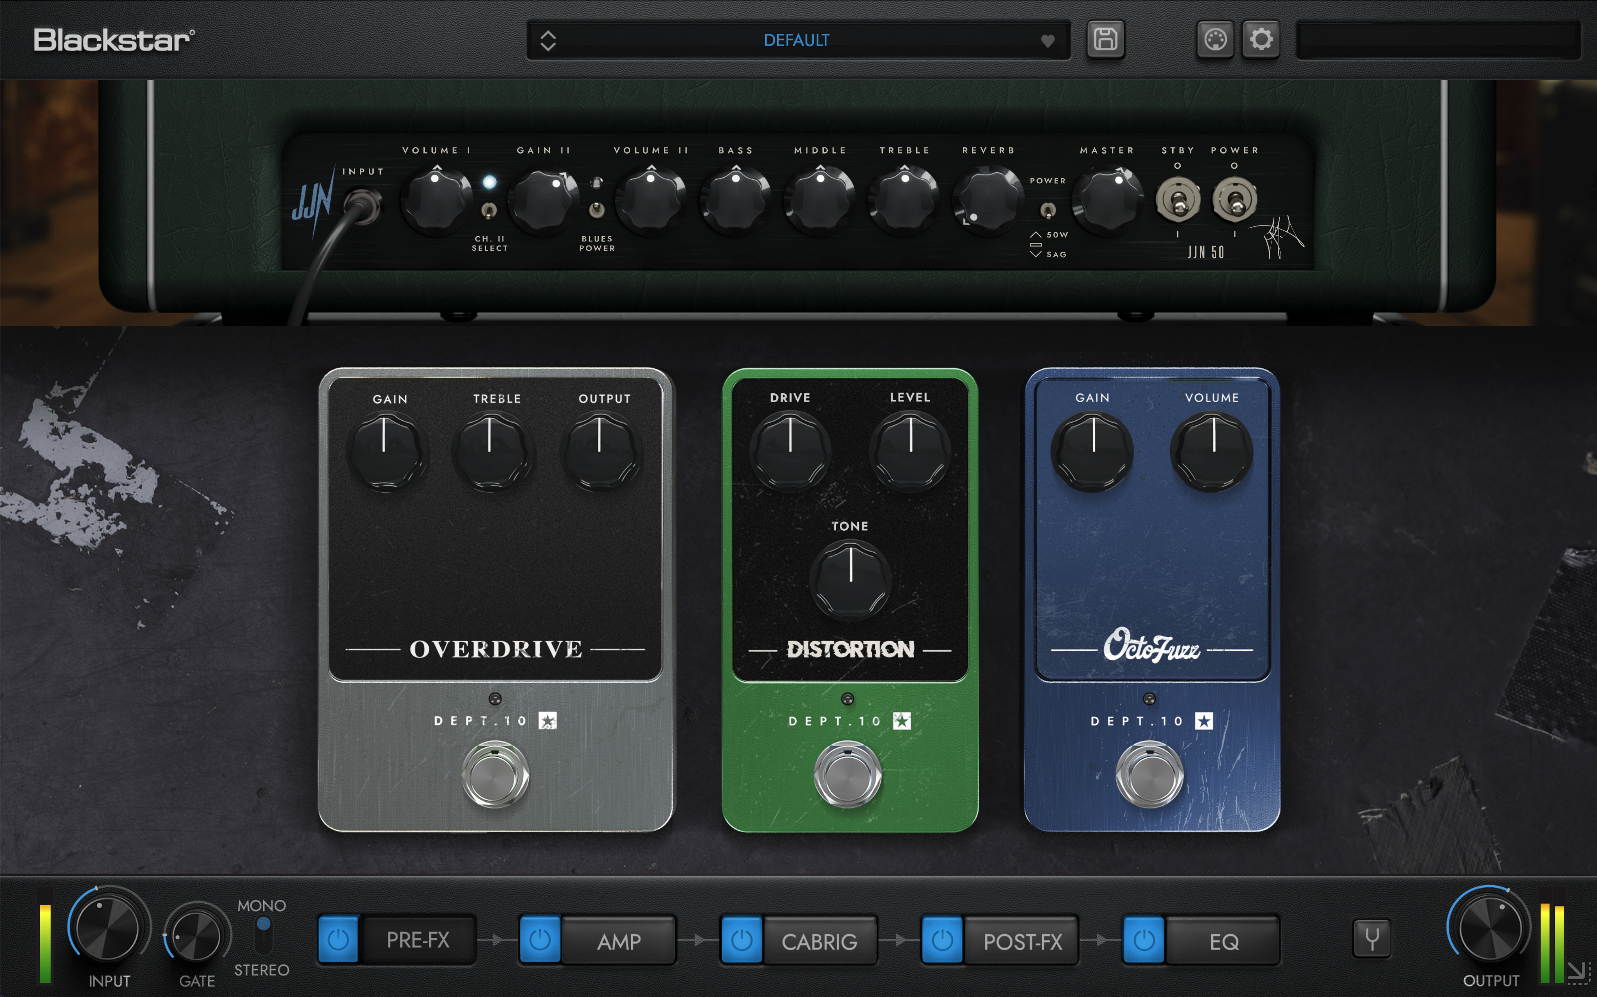Screen dimensions: 1597x997
Task: Toggle EQ section power icon
Action: click(x=1144, y=940)
